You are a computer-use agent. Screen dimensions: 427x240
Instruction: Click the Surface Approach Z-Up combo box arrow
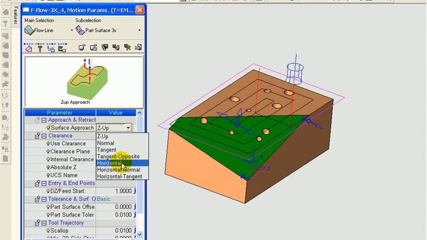pos(128,127)
